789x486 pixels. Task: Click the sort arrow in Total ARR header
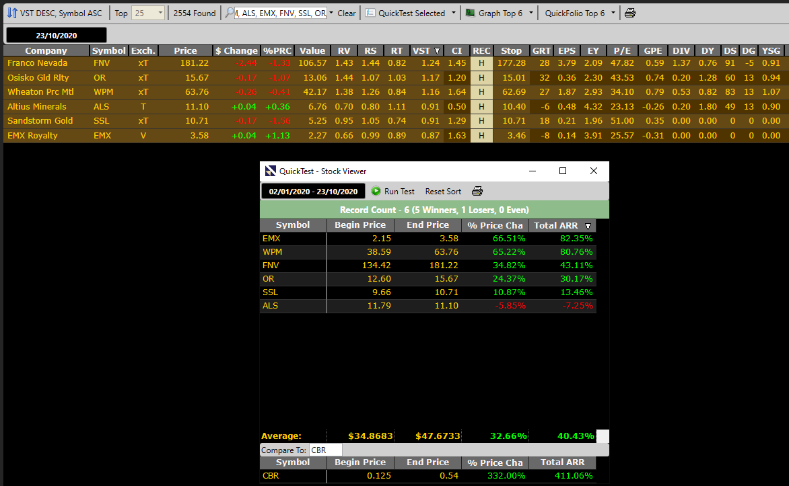588,226
